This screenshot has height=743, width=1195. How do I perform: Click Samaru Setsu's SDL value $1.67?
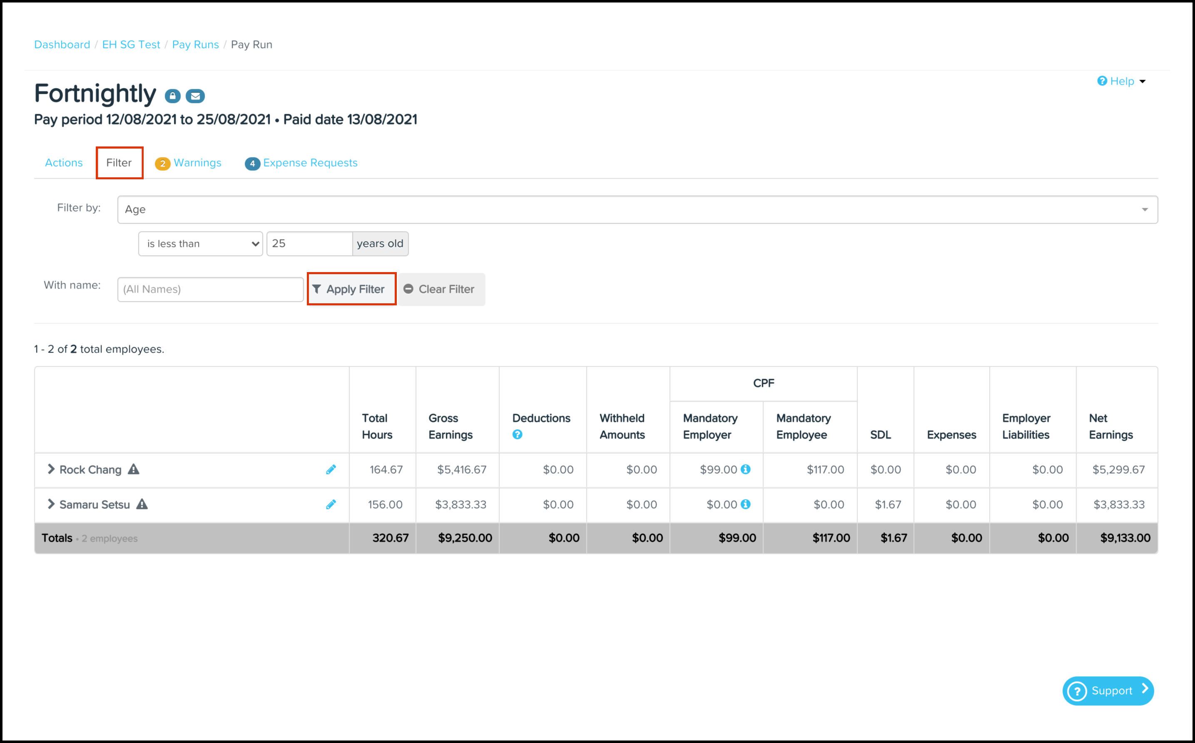(888, 505)
